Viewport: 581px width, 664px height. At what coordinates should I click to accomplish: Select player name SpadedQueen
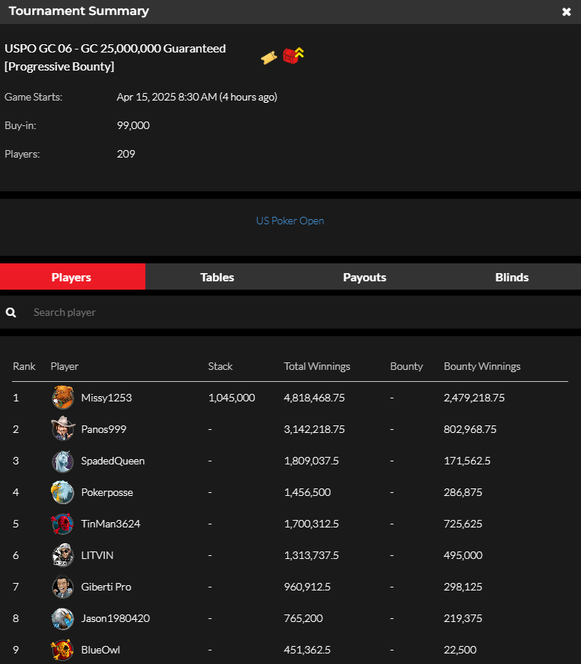tap(113, 461)
